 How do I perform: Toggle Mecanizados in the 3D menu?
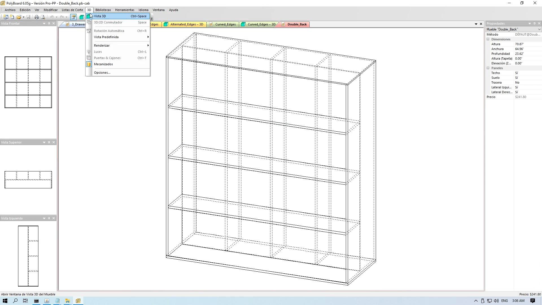[x=103, y=64]
